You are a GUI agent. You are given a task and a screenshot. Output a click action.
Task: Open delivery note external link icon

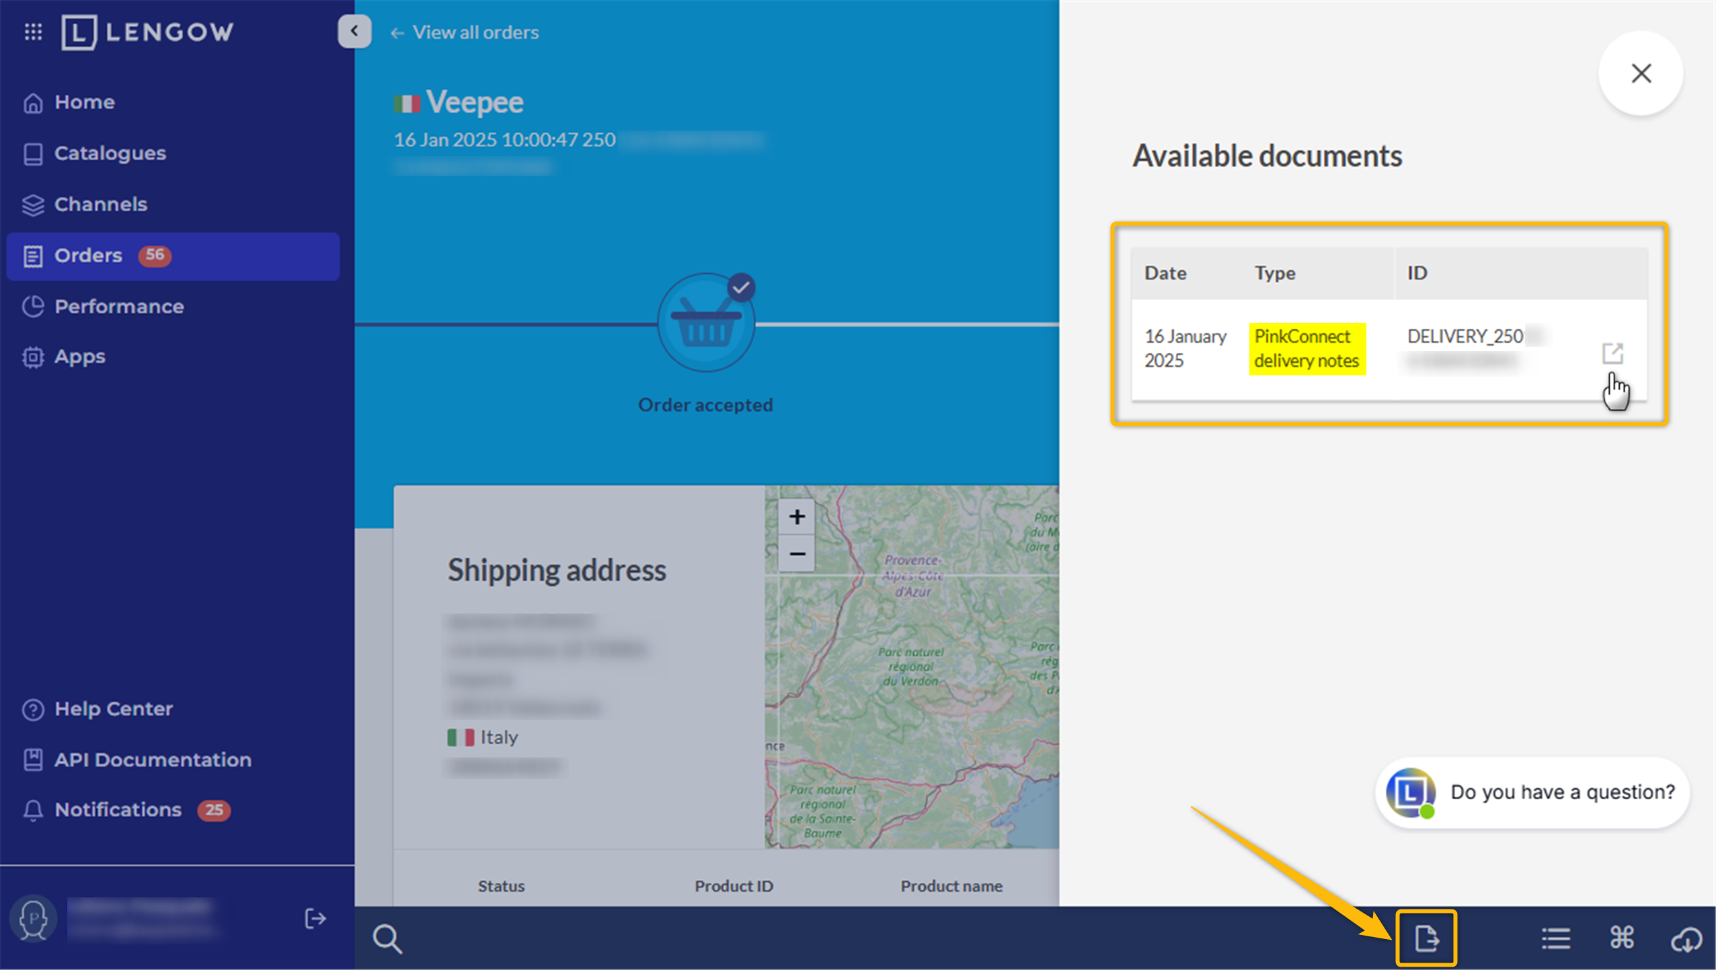pos(1612,353)
